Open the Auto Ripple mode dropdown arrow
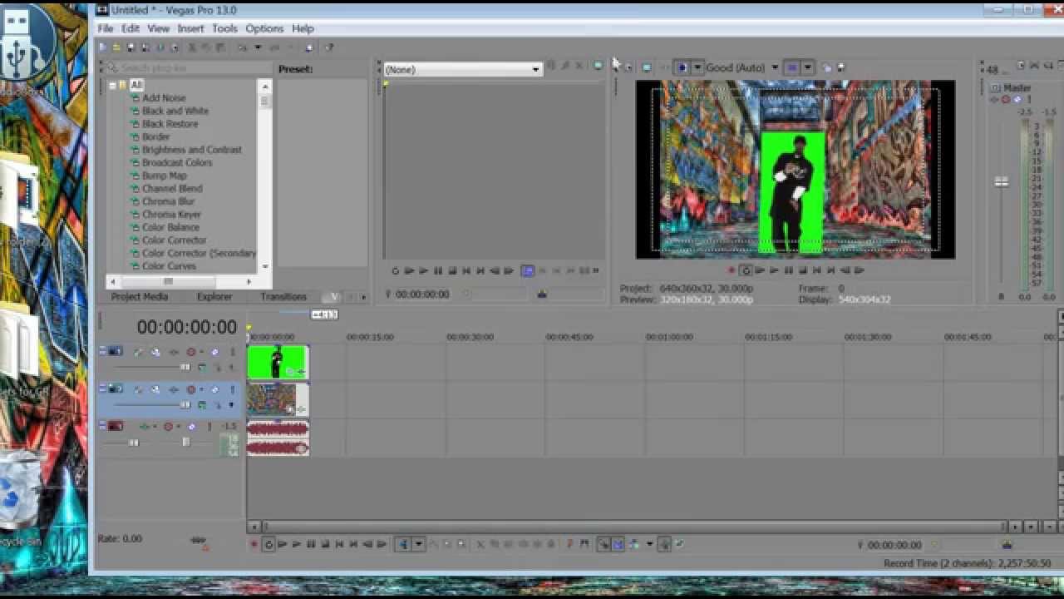The width and height of the screenshot is (1064, 599). pyautogui.click(x=649, y=544)
